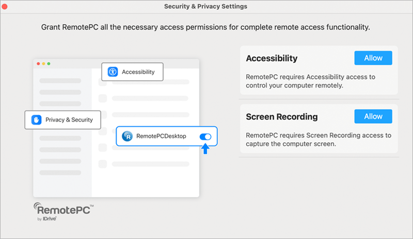Click the red dot in the illustrated window
This screenshot has height=239, width=413.
pyautogui.click(x=38, y=63)
